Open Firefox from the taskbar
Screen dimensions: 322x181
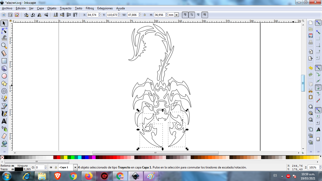pyautogui.click(x=89, y=176)
